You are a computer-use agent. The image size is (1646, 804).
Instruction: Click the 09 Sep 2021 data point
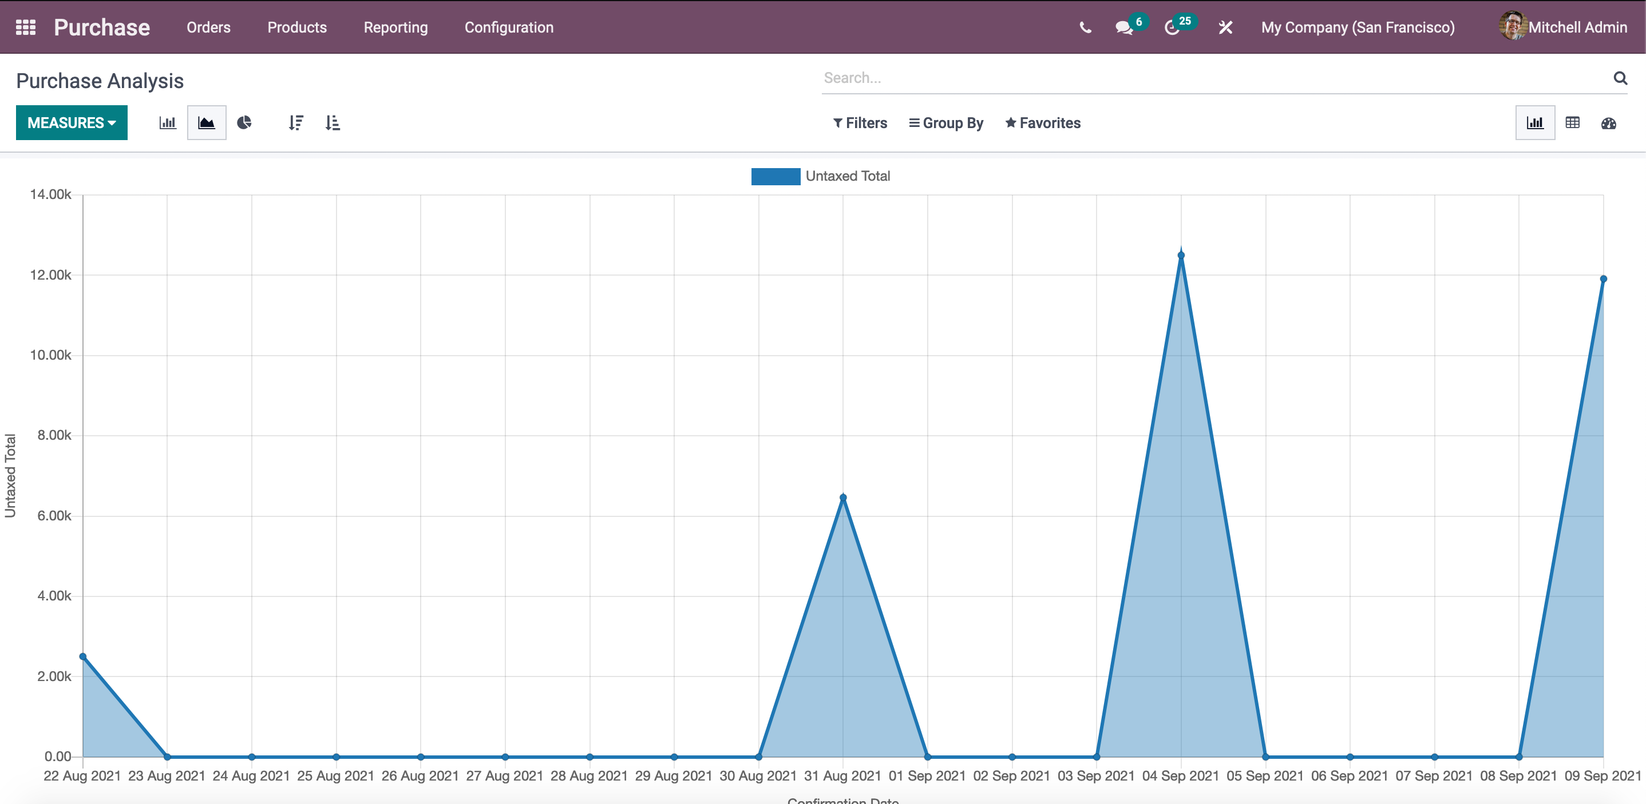tap(1603, 279)
